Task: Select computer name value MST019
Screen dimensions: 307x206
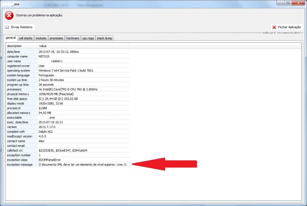Action: 44,57
